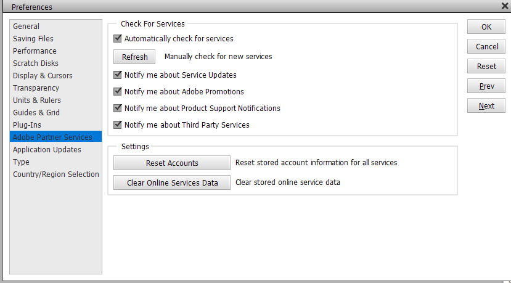Advance to next pane with Next

click(x=486, y=105)
